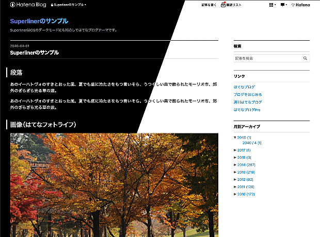320x237 pixels.
Task: Click 記事を書く in the top bar
Action: pos(209,5)
